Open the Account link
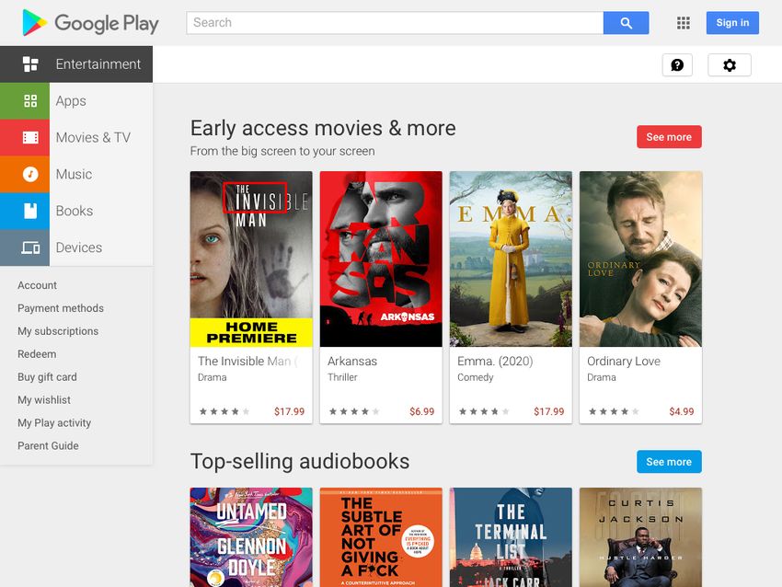This screenshot has height=587, width=782. pos(38,285)
